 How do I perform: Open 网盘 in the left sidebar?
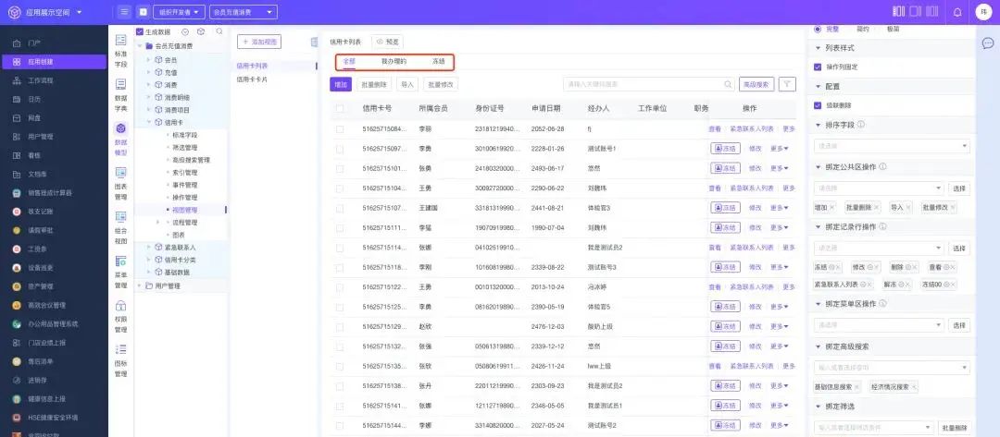(34, 117)
